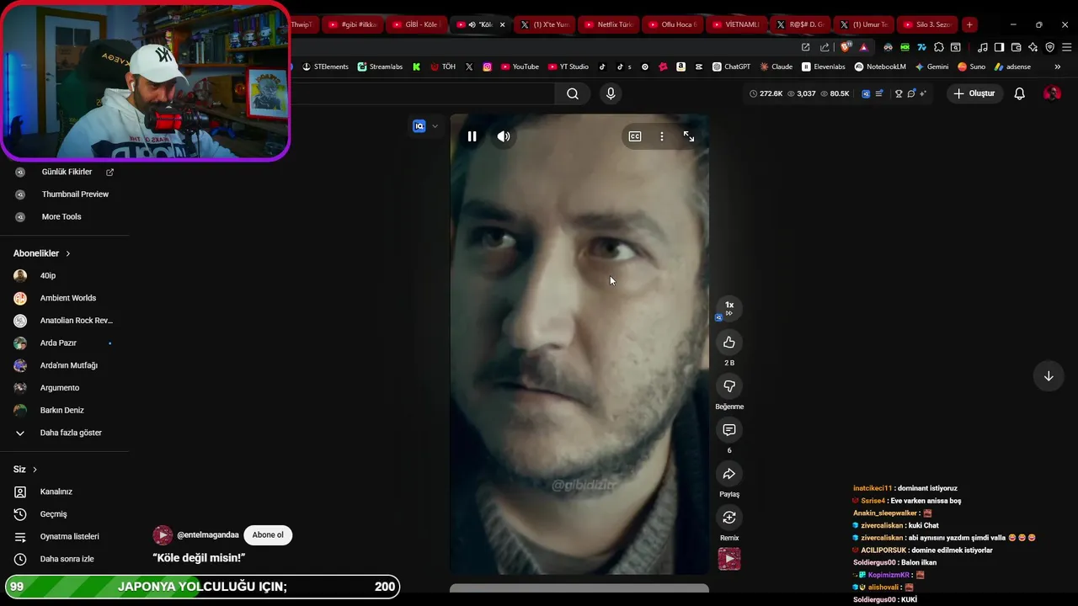Change the 1x playback speed
1078x606 pixels.
[729, 308]
